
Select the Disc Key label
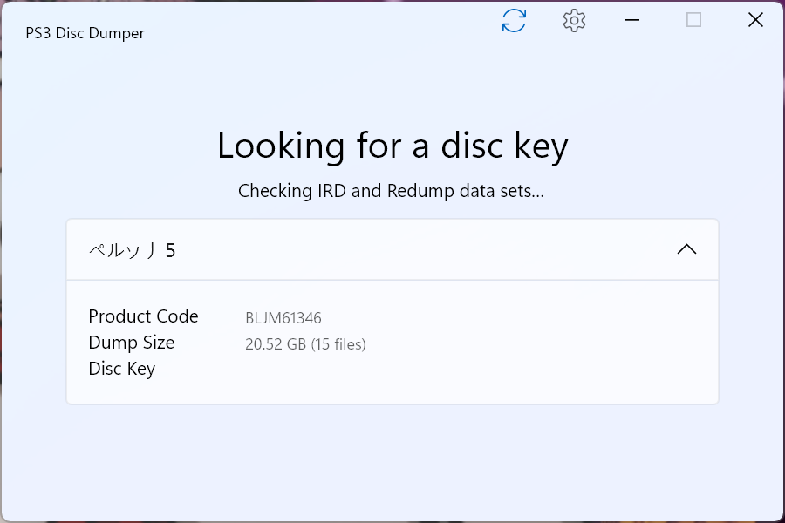coord(121,369)
